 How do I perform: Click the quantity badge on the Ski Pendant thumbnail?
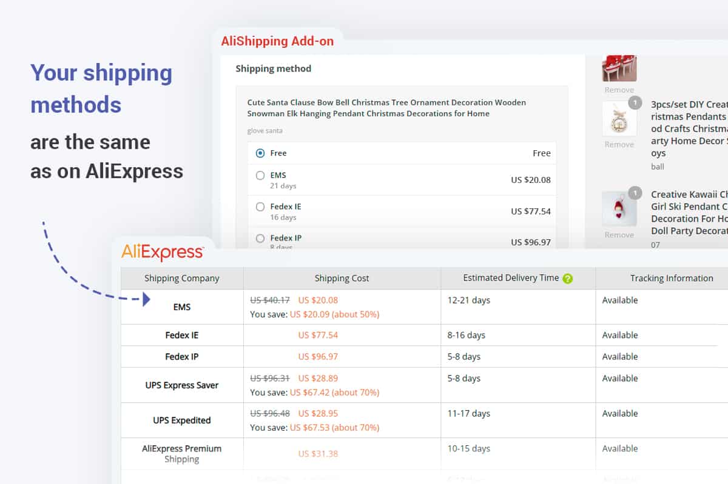coord(635,193)
